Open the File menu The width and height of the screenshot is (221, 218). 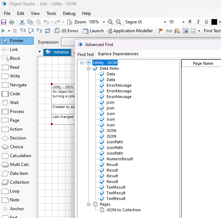[7, 13]
